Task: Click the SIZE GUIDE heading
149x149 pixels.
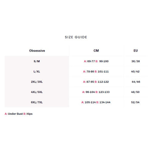Action: tap(76, 37)
